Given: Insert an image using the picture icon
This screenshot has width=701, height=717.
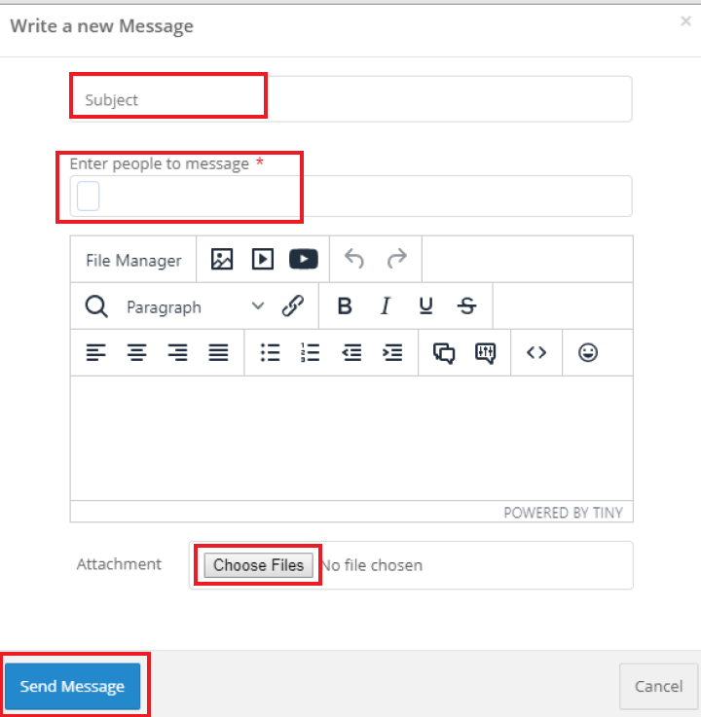Looking at the screenshot, I should (222, 259).
